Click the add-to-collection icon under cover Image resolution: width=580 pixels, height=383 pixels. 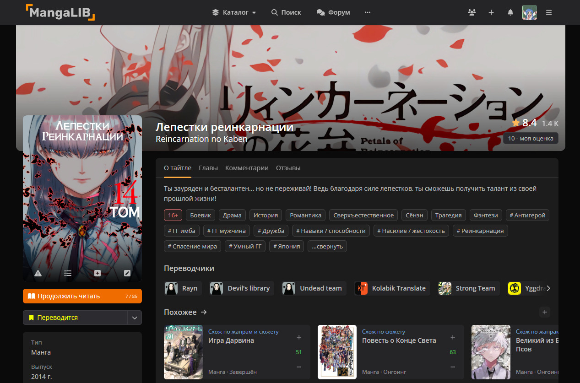pos(98,273)
